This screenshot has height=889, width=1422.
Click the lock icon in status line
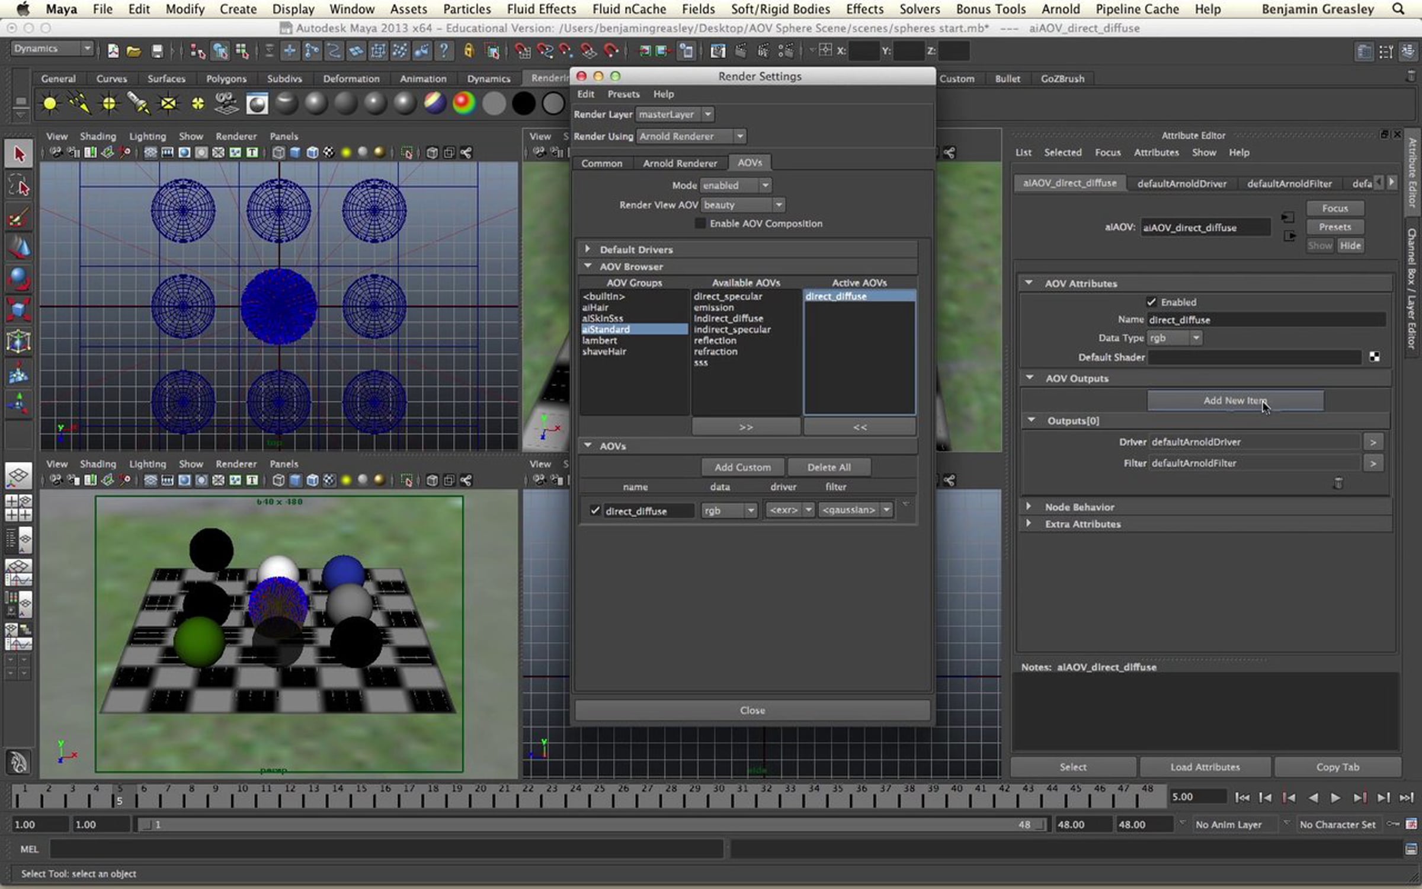click(x=469, y=51)
